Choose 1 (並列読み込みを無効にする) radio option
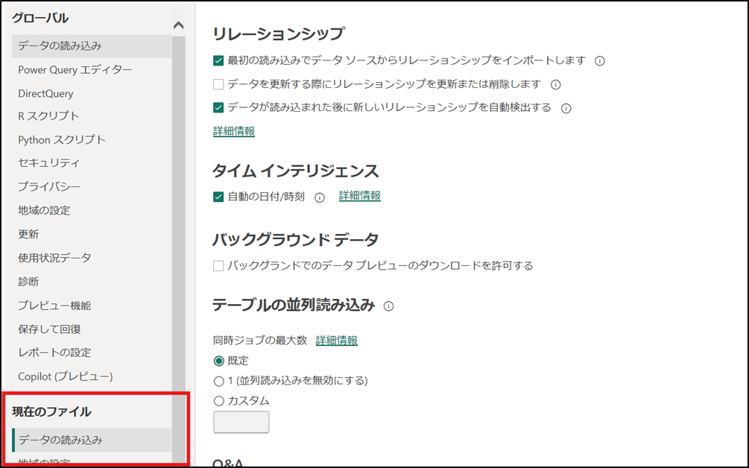 pos(219,381)
